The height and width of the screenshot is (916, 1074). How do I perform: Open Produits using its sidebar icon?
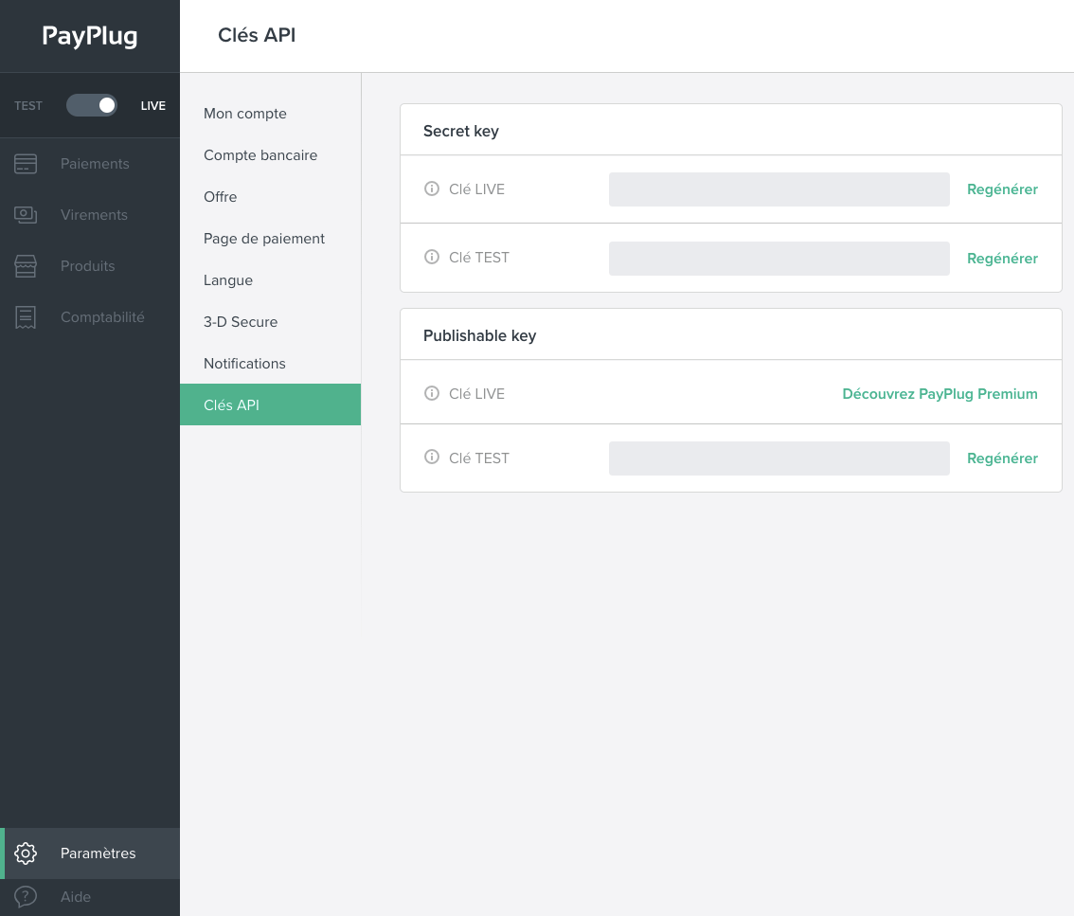25,265
